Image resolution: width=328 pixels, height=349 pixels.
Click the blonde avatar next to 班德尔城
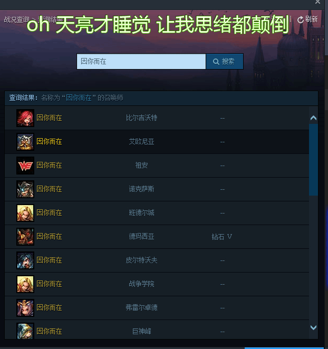25,213
